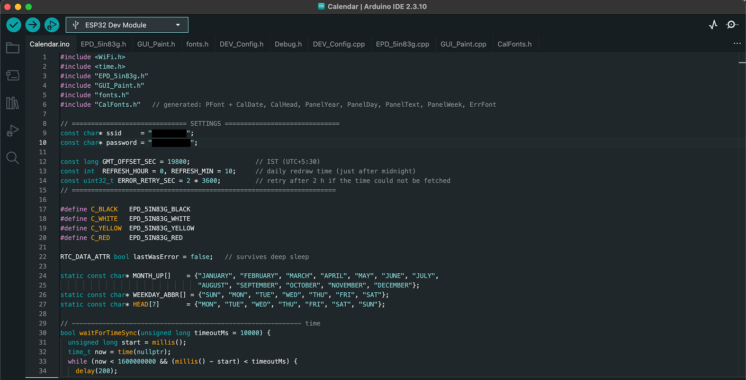Viewport: 746px width, 380px height.
Task: Switch to the Calendar.ino tab
Action: (50, 44)
